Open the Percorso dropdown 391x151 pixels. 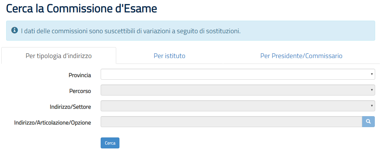coord(238,90)
